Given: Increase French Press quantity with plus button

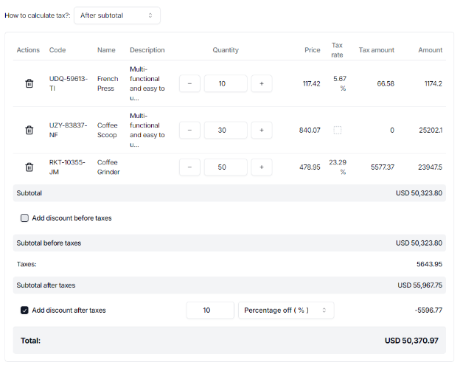Looking at the screenshot, I should pyautogui.click(x=262, y=84).
